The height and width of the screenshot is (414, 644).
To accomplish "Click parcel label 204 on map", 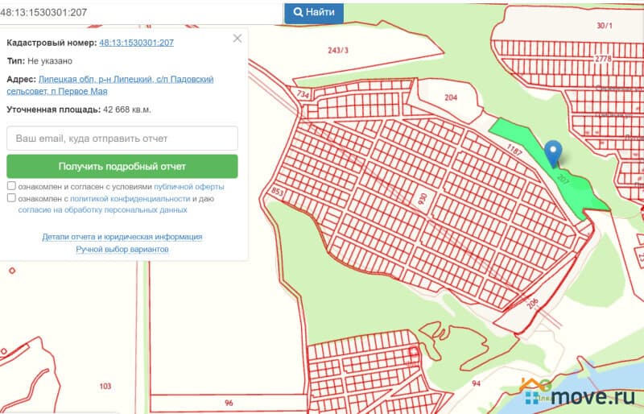I will point(451,97).
